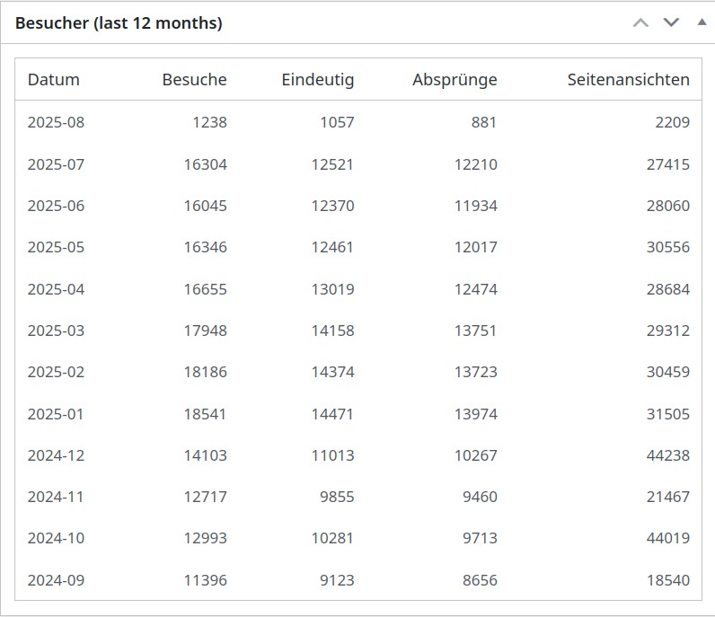Image resolution: width=715 pixels, height=617 pixels.
Task: Click visits value 18541 for 2025-01
Action: pyautogui.click(x=205, y=414)
